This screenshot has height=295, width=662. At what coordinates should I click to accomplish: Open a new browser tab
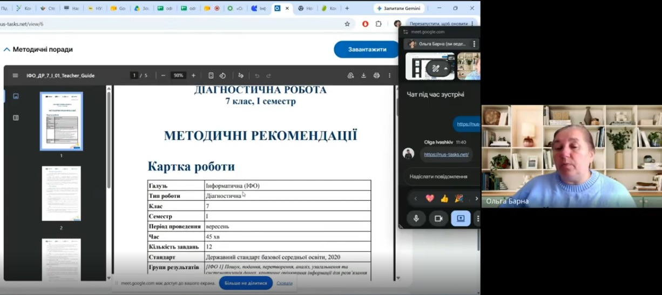347,9
